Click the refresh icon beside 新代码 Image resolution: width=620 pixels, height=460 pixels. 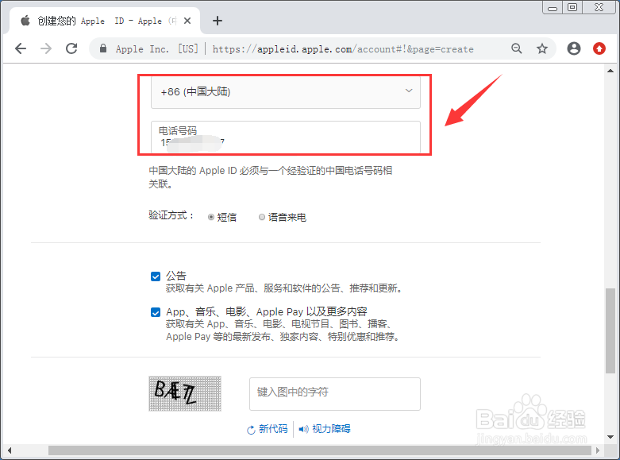[251, 430]
